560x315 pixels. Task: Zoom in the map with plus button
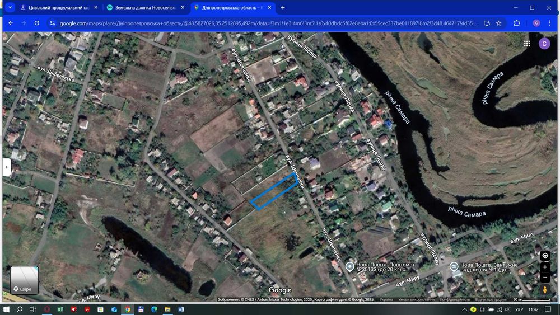pyautogui.click(x=545, y=267)
